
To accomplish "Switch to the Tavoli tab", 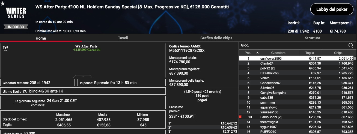I will pyautogui.click(x=123, y=38).
